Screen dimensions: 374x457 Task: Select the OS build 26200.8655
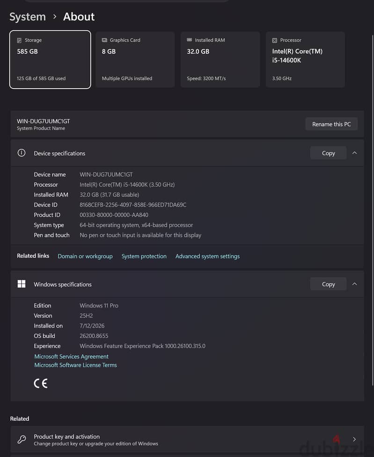[x=94, y=336]
